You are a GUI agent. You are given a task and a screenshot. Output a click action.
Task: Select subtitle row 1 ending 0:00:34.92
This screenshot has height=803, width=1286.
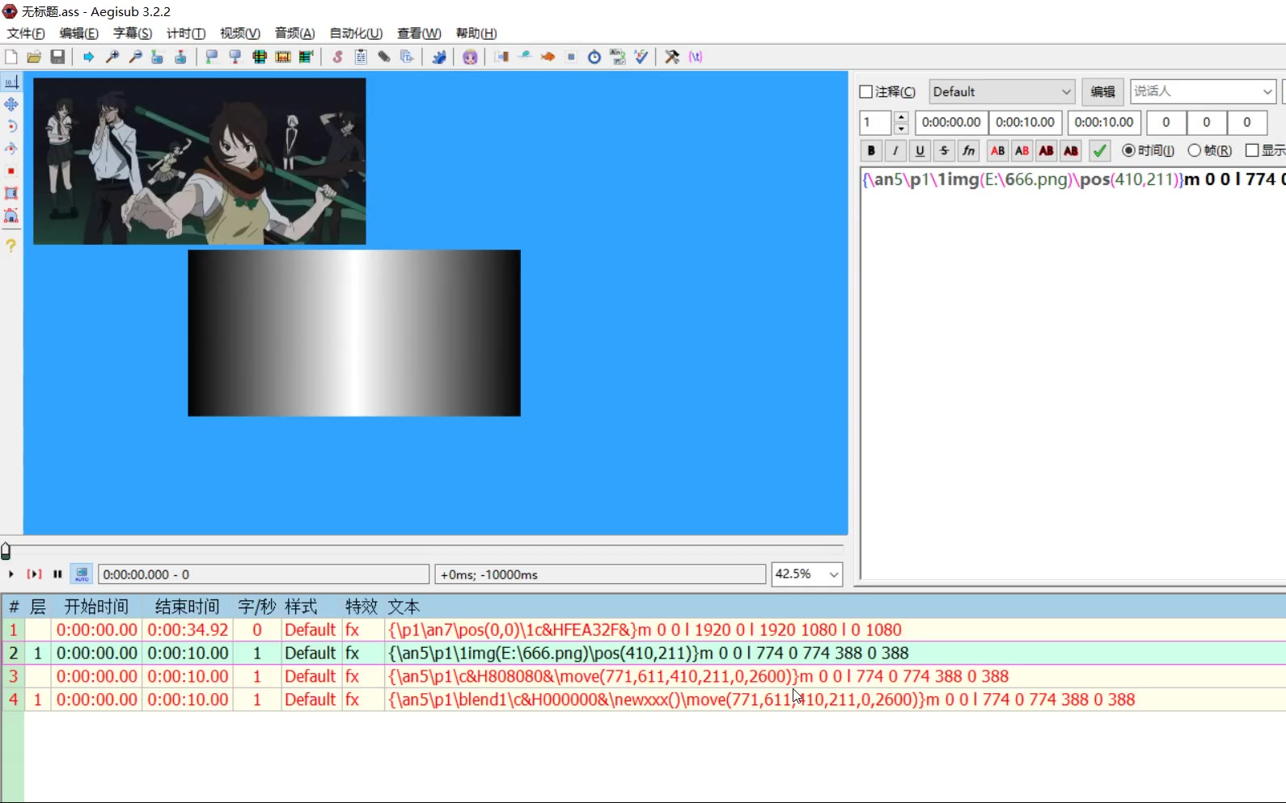643,629
